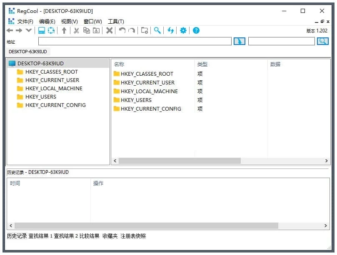This screenshot has height=255, width=337.
Task: Click the refresh arrows toolbar icon
Action: click(170, 30)
